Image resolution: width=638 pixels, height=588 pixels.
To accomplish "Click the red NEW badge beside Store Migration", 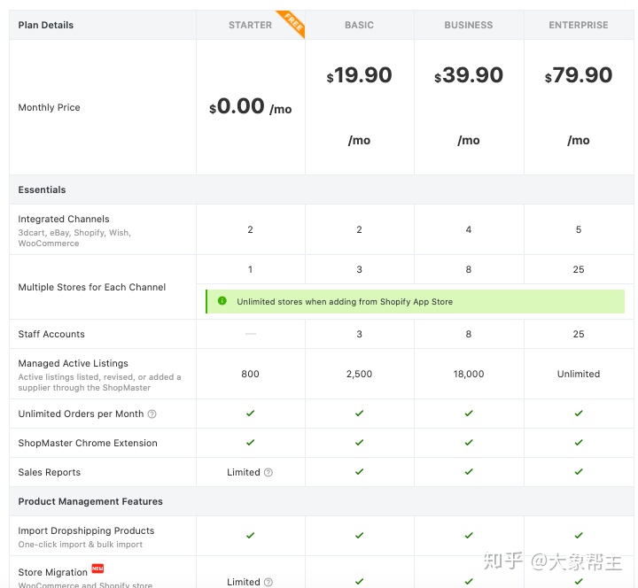I will [97, 569].
